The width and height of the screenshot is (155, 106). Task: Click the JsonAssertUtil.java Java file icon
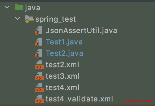click(x=38, y=30)
